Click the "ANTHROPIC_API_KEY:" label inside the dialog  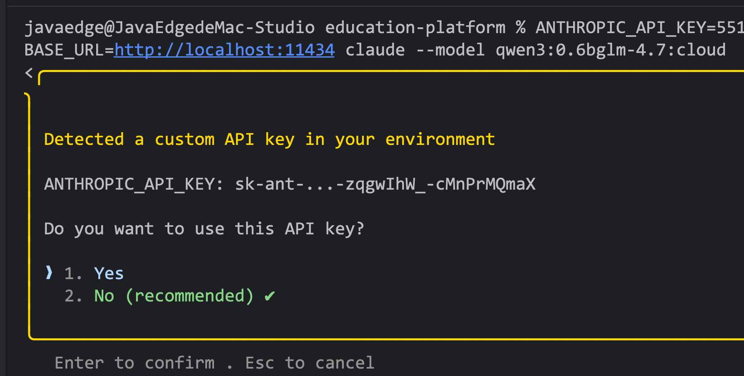coord(134,184)
